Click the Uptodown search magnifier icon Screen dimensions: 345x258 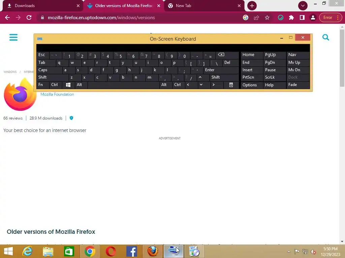[x=326, y=38]
